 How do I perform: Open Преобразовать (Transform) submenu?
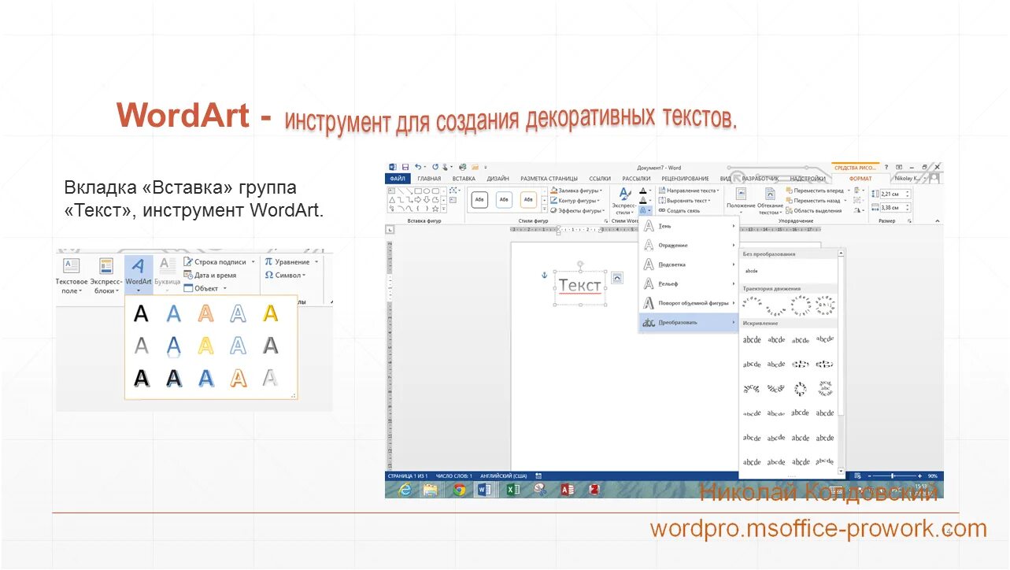(x=689, y=322)
